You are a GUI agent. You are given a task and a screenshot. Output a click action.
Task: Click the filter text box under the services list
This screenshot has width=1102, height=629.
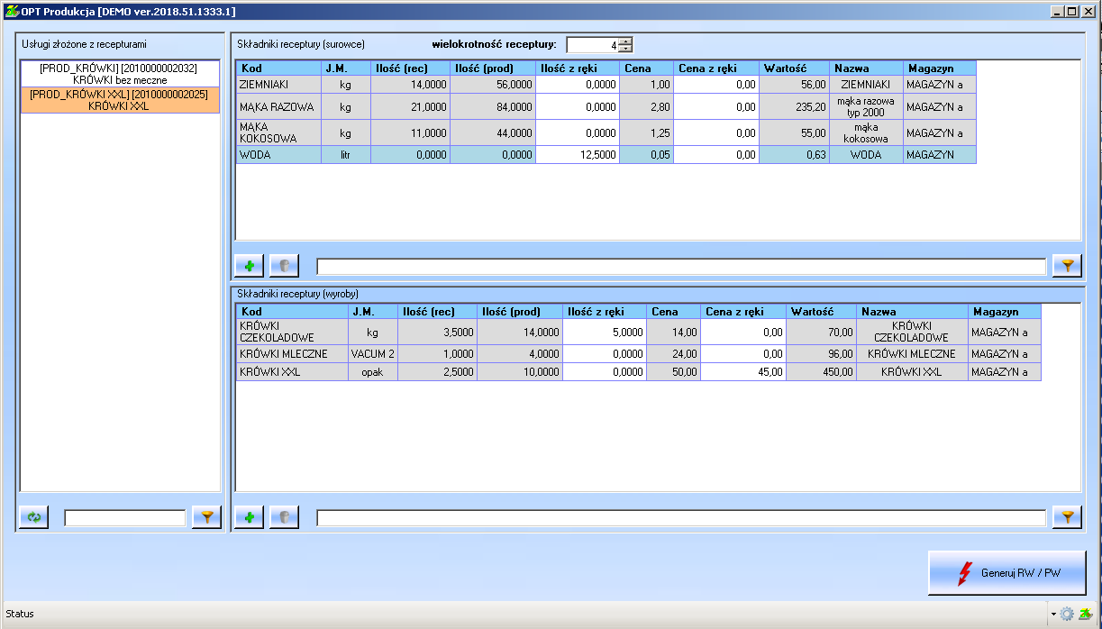(124, 517)
